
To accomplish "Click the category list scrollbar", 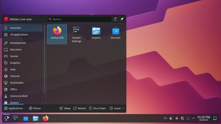I will tap(45, 59).
